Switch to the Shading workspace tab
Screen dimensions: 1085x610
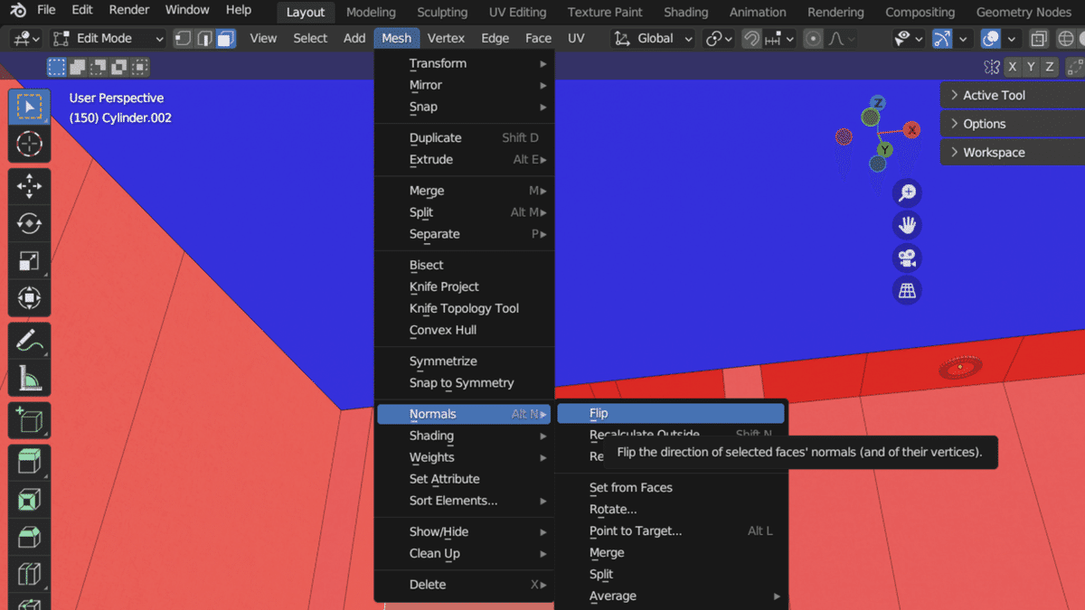685,12
